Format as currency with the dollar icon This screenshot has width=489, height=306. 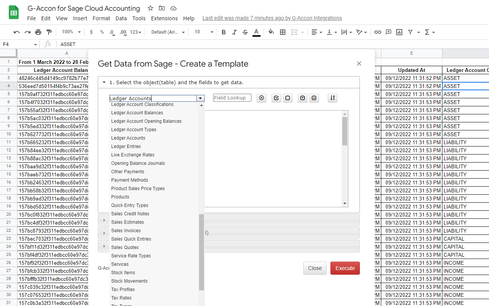click(x=91, y=32)
